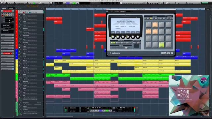Click the green Play button on Transport panel
The height and width of the screenshot is (119, 212).
(107, 111)
